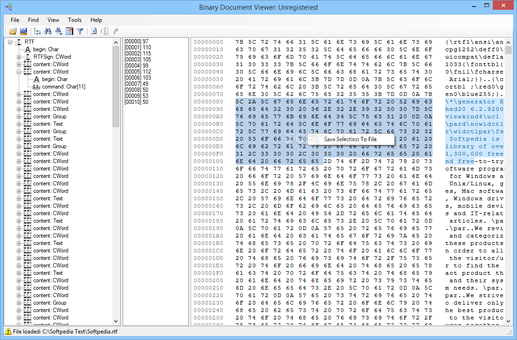
Task: Click the Find Next binoculars-with-arrow icon
Action: [59, 31]
